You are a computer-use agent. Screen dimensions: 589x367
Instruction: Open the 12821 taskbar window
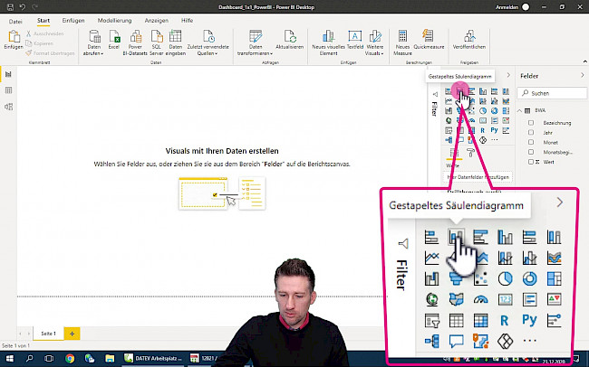[x=204, y=358]
